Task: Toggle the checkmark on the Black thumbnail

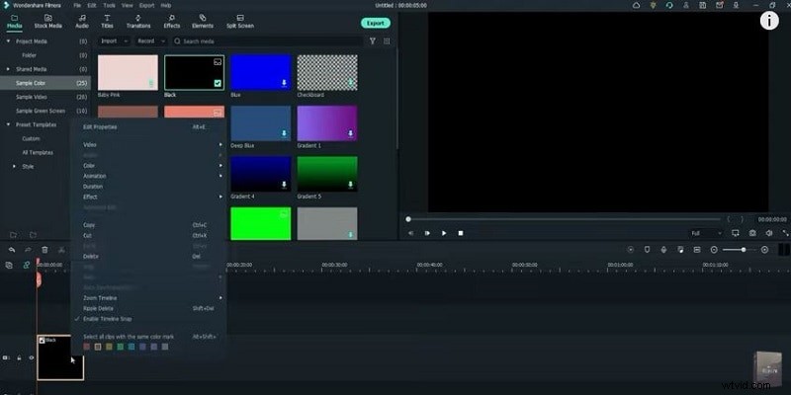Action: click(218, 84)
